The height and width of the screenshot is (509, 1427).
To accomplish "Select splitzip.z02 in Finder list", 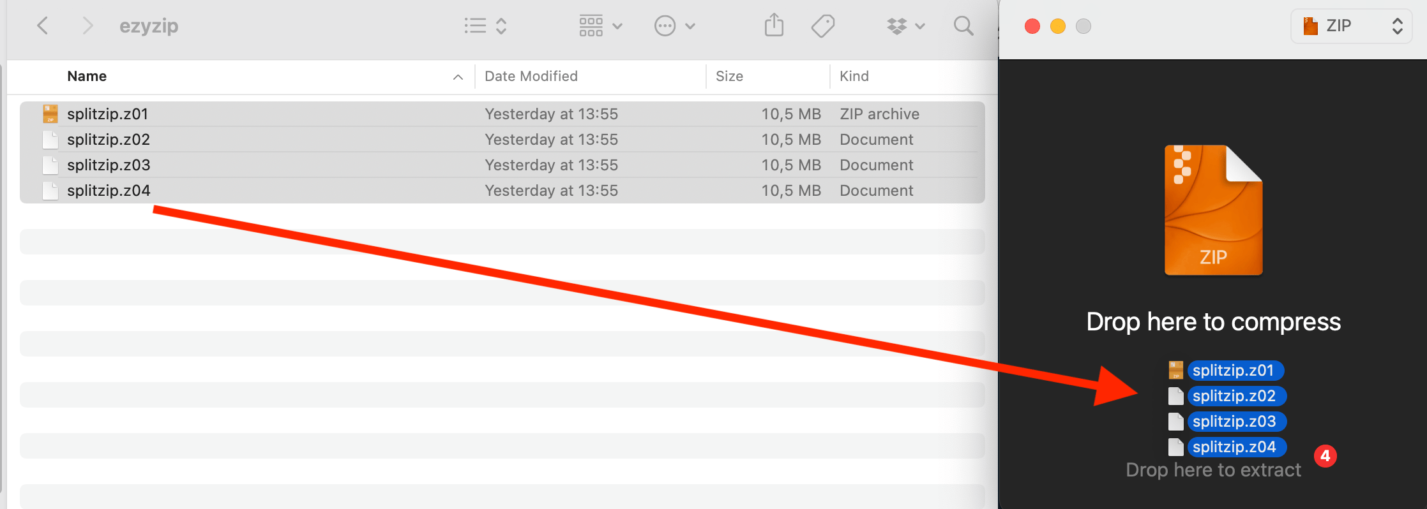I will [x=502, y=140].
